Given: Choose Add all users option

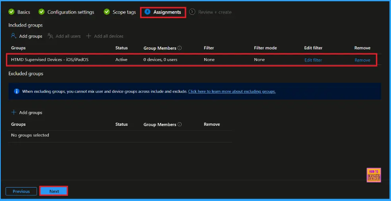Looking at the screenshot, I should pyautogui.click(x=68, y=36).
